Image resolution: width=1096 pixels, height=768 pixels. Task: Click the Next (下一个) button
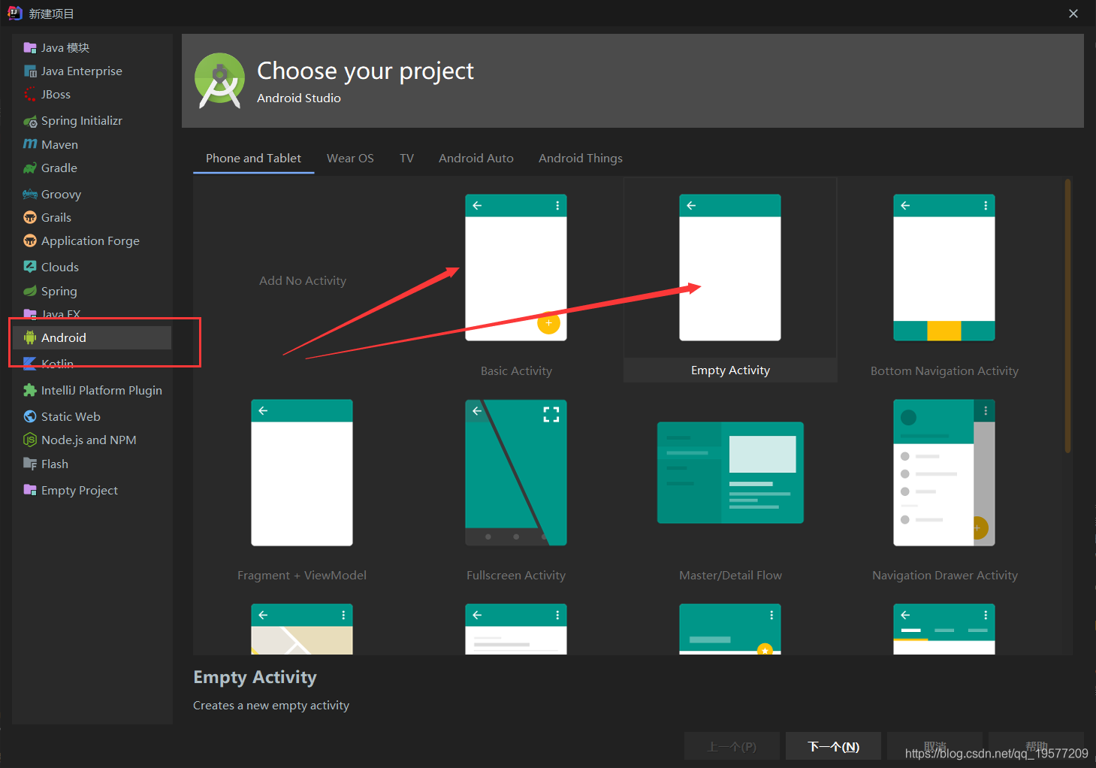pos(833,746)
